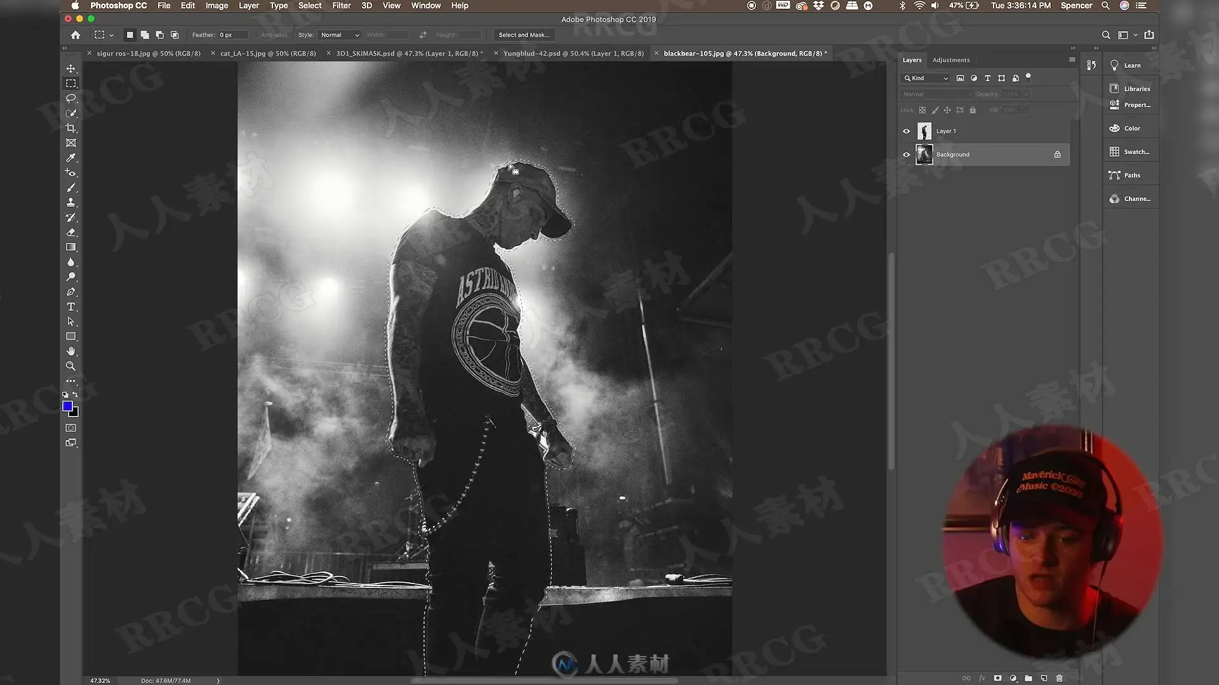Select the Quick Selection tool
Image resolution: width=1219 pixels, height=685 pixels.
click(70, 114)
